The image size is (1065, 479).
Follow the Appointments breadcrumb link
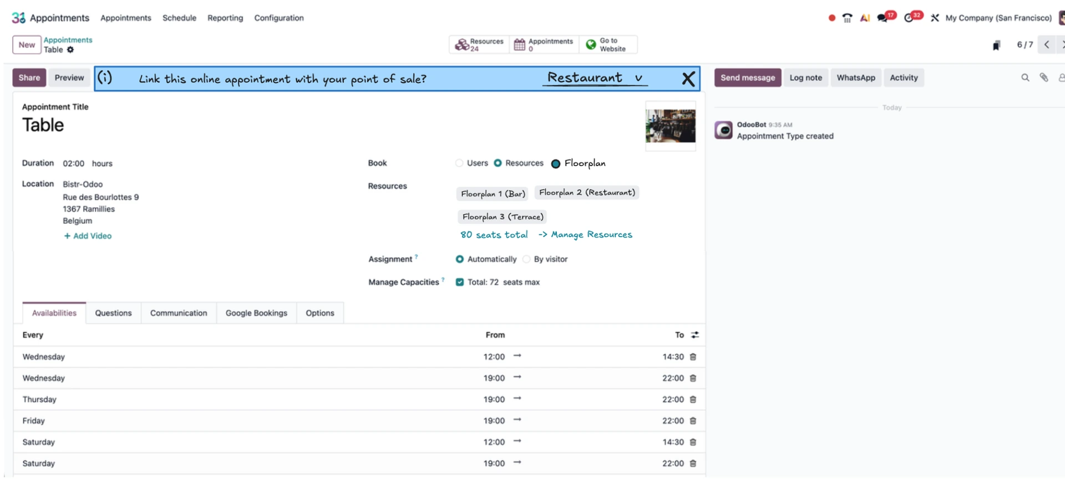[x=68, y=40]
